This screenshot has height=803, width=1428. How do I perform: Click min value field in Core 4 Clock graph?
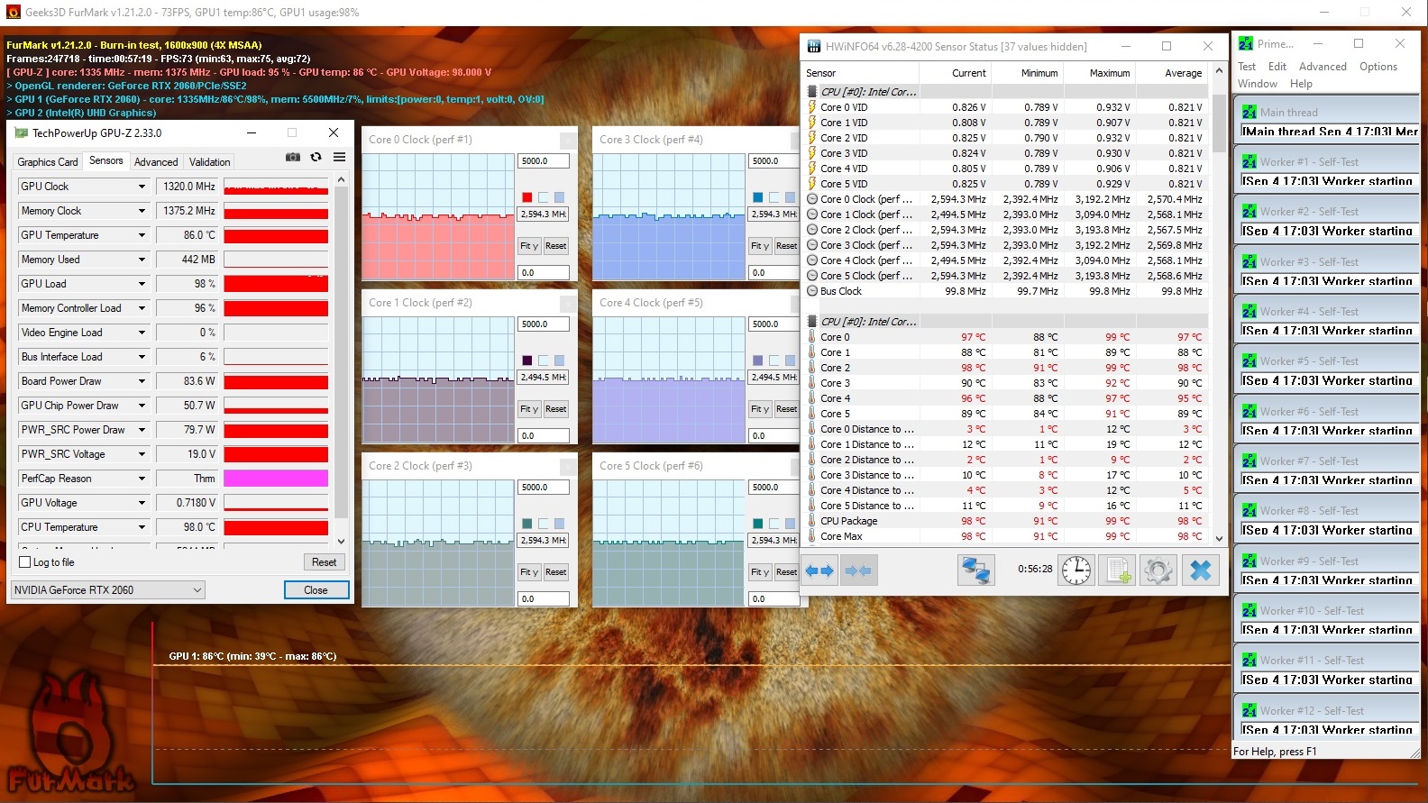(774, 436)
